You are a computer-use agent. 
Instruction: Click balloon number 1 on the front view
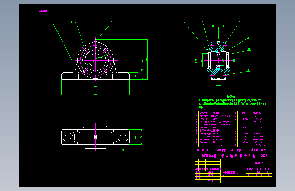coord(52,22)
